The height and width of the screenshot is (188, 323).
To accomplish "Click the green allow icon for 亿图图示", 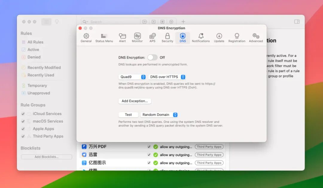I will (156, 163).
